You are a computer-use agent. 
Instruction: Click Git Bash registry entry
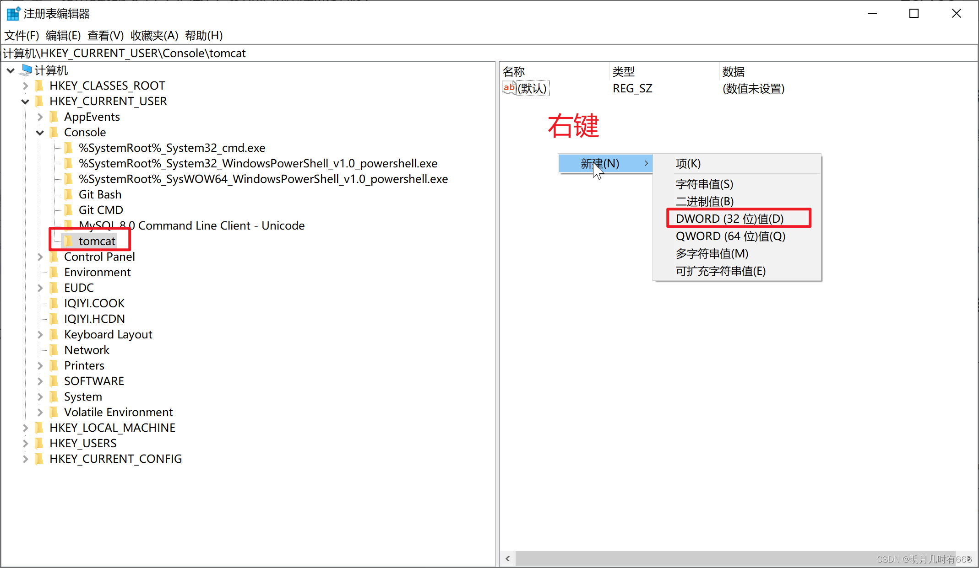(100, 195)
